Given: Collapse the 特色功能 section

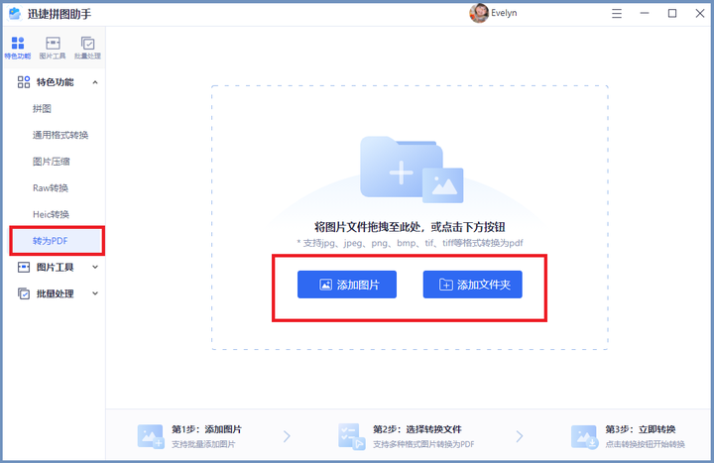Looking at the screenshot, I should (x=95, y=82).
